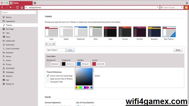The height and width of the screenshot is (106, 189).
Task: Open the closed tabs trash icon
Action: coord(187,3)
